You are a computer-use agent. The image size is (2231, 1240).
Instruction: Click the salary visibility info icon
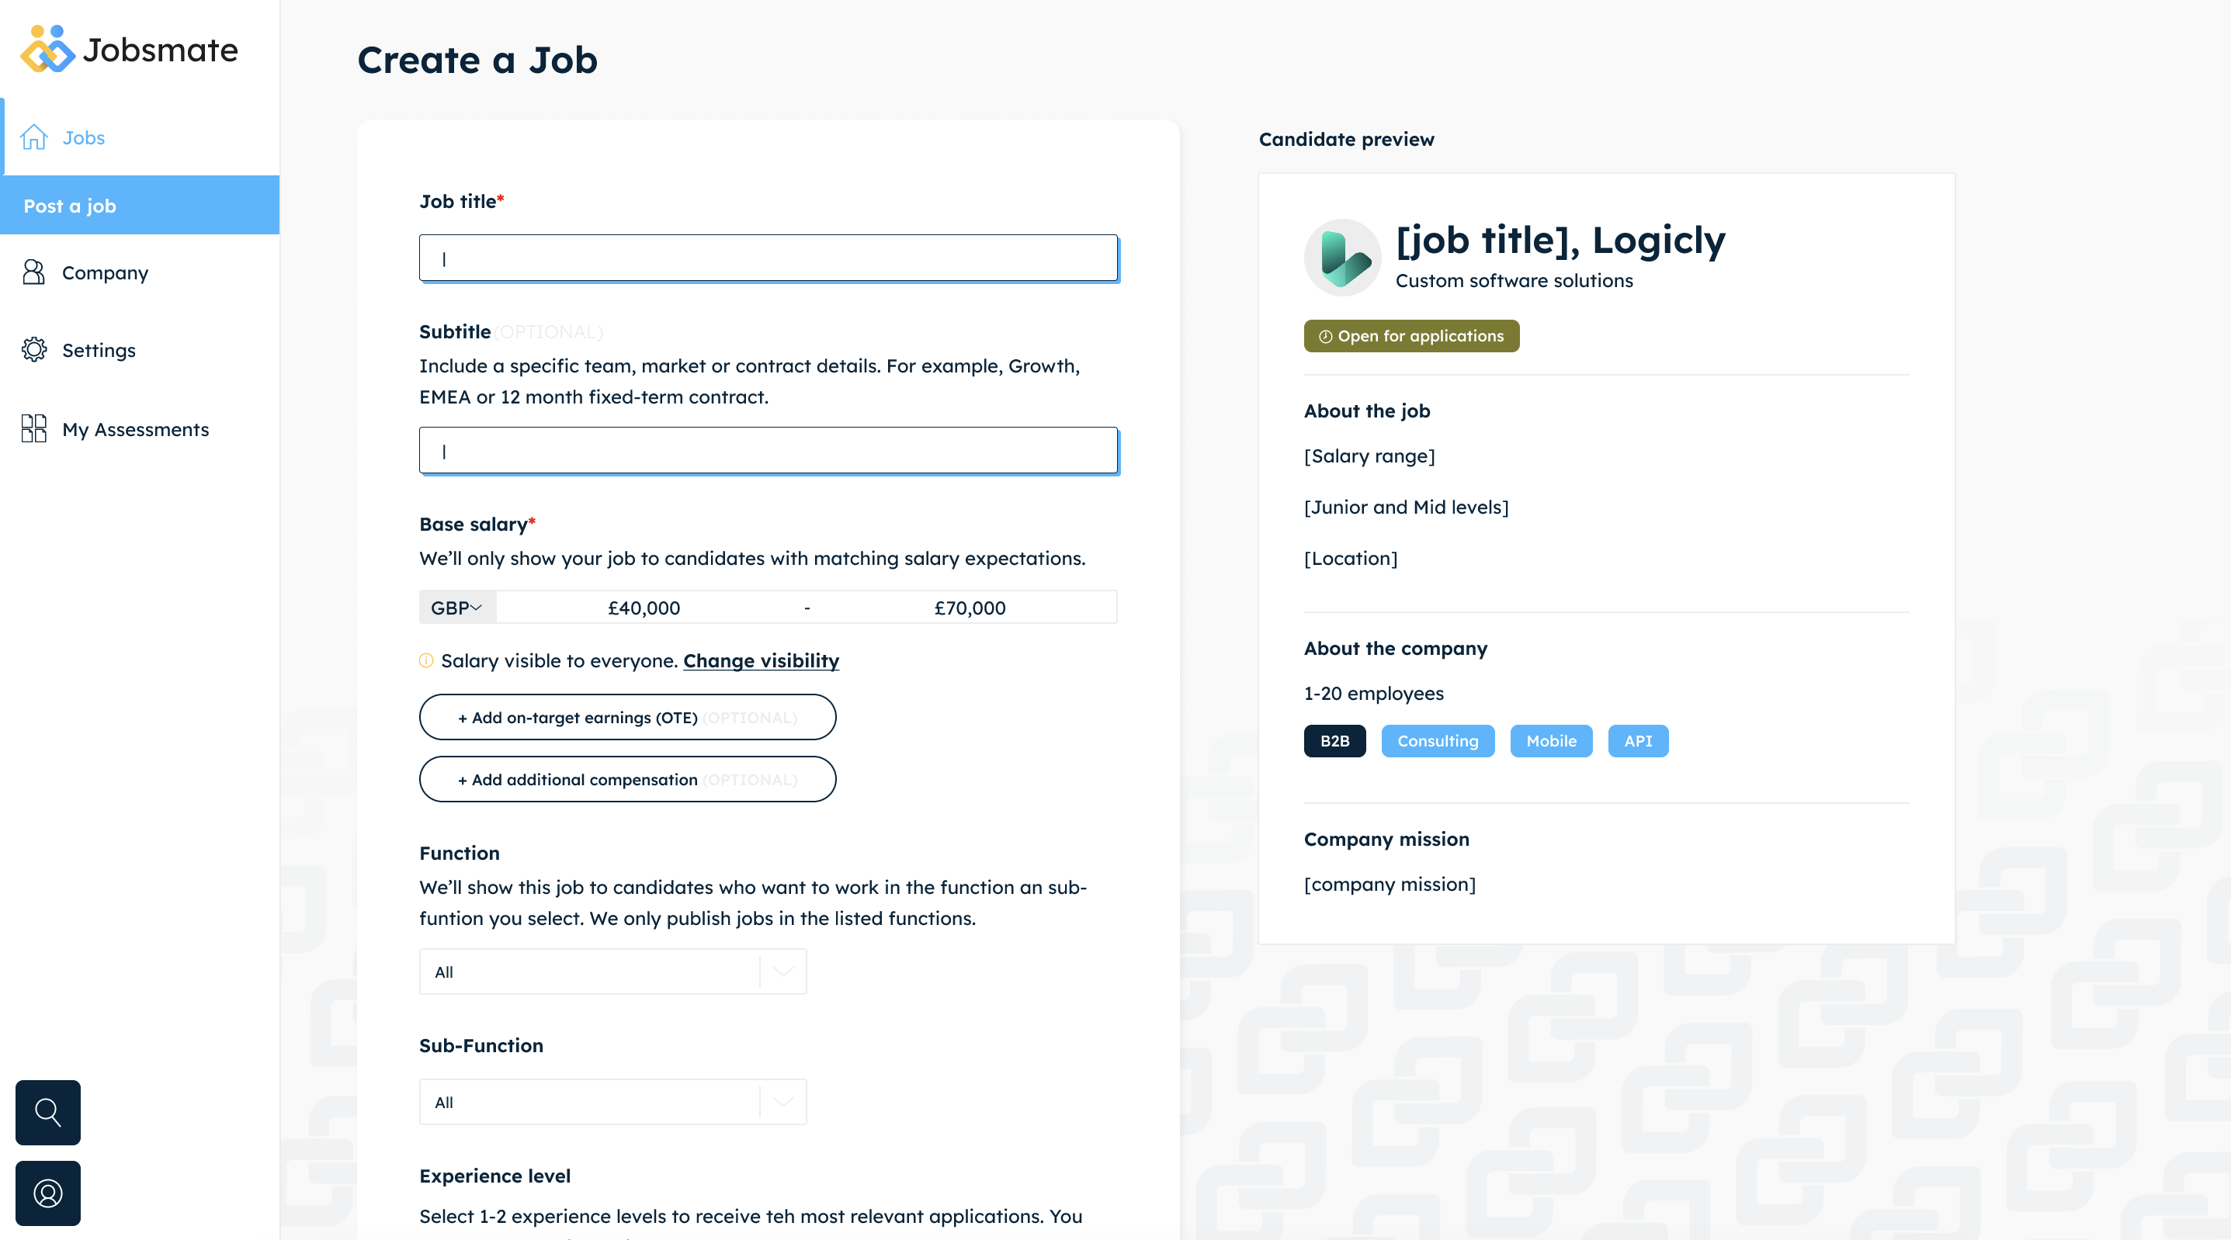pyautogui.click(x=426, y=660)
